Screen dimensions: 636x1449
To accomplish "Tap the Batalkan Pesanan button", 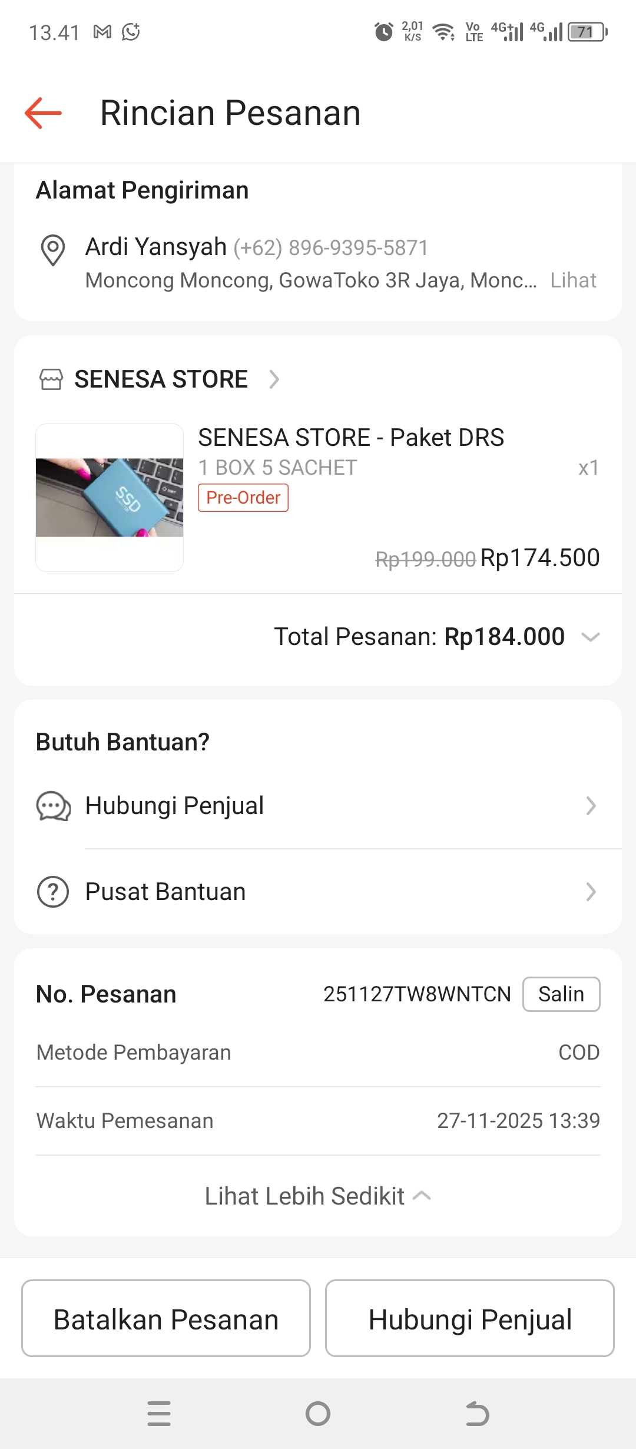I will click(x=166, y=1318).
